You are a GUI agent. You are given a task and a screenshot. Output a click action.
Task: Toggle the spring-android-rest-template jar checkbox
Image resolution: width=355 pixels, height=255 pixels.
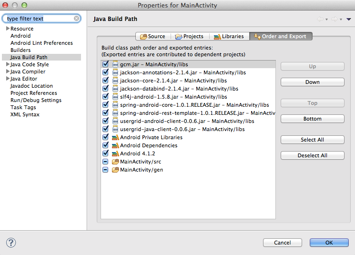[x=105, y=113]
